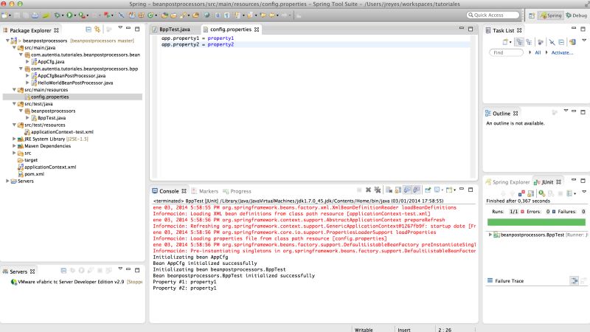Click Remove All Terminated Launches in Console
Image resolution: width=590 pixels, height=332 pixels.
click(x=378, y=190)
